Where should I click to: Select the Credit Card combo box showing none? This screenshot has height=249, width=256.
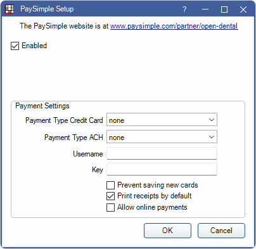click(162, 120)
